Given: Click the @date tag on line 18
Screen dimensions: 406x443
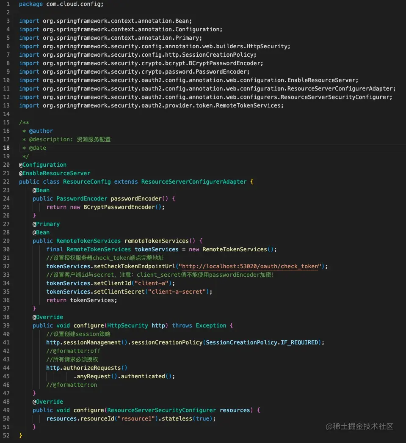Looking at the screenshot, I should [x=38, y=148].
